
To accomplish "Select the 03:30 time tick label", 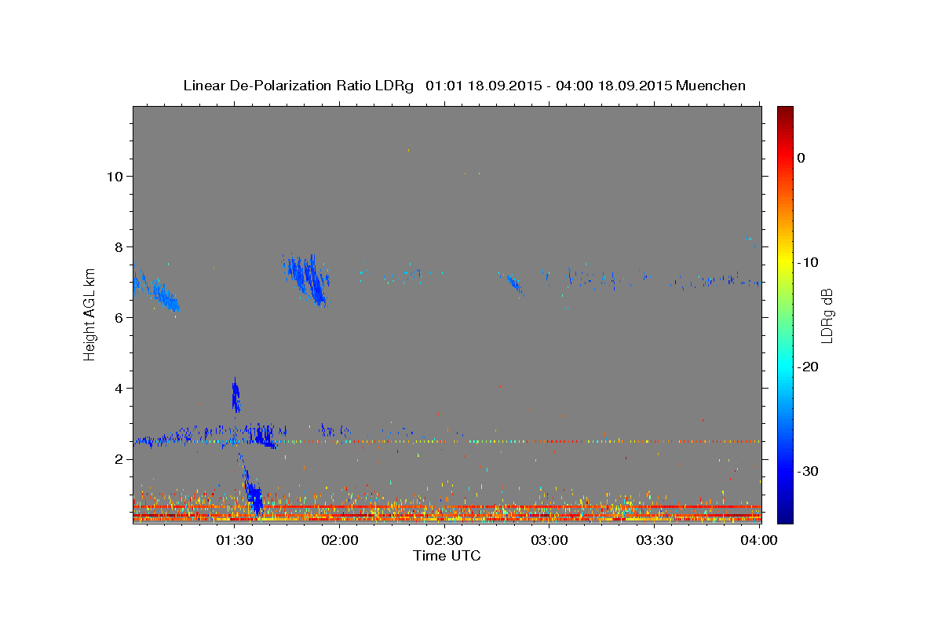I will (x=654, y=540).
